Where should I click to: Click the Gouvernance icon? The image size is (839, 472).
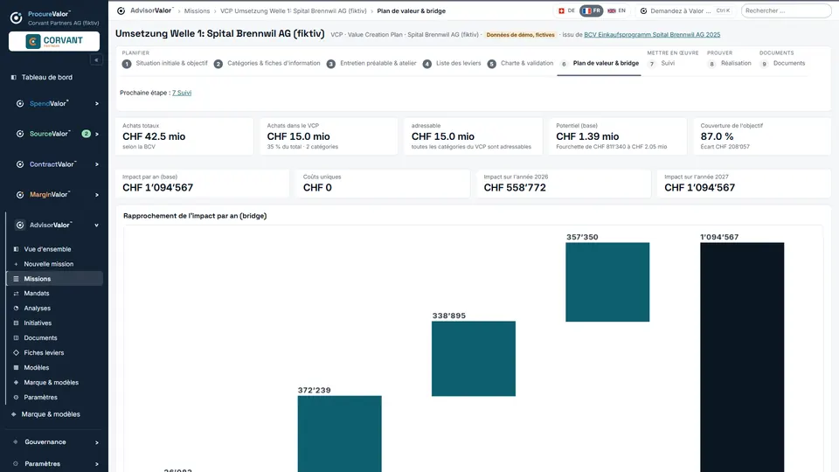click(x=16, y=442)
